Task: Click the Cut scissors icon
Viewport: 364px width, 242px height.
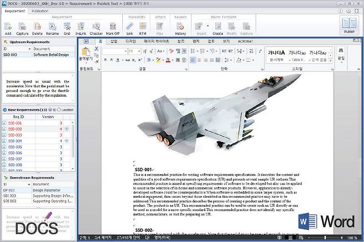Action: point(96,49)
